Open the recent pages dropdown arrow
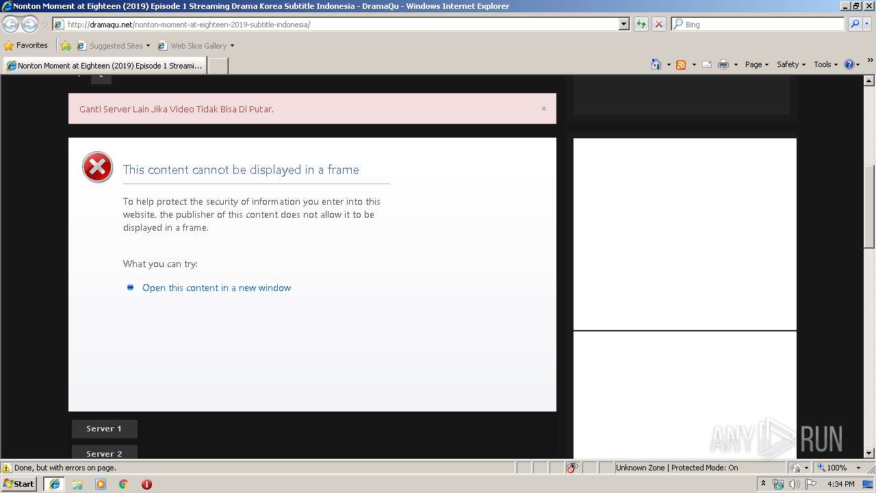The image size is (876, 493). [44, 25]
